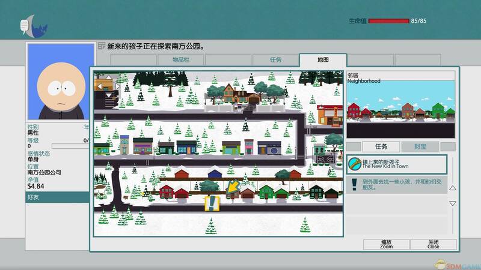Screen dimensions: 481x270
Task: Click the quest objective exclamation icon
Action: coord(354,184)
